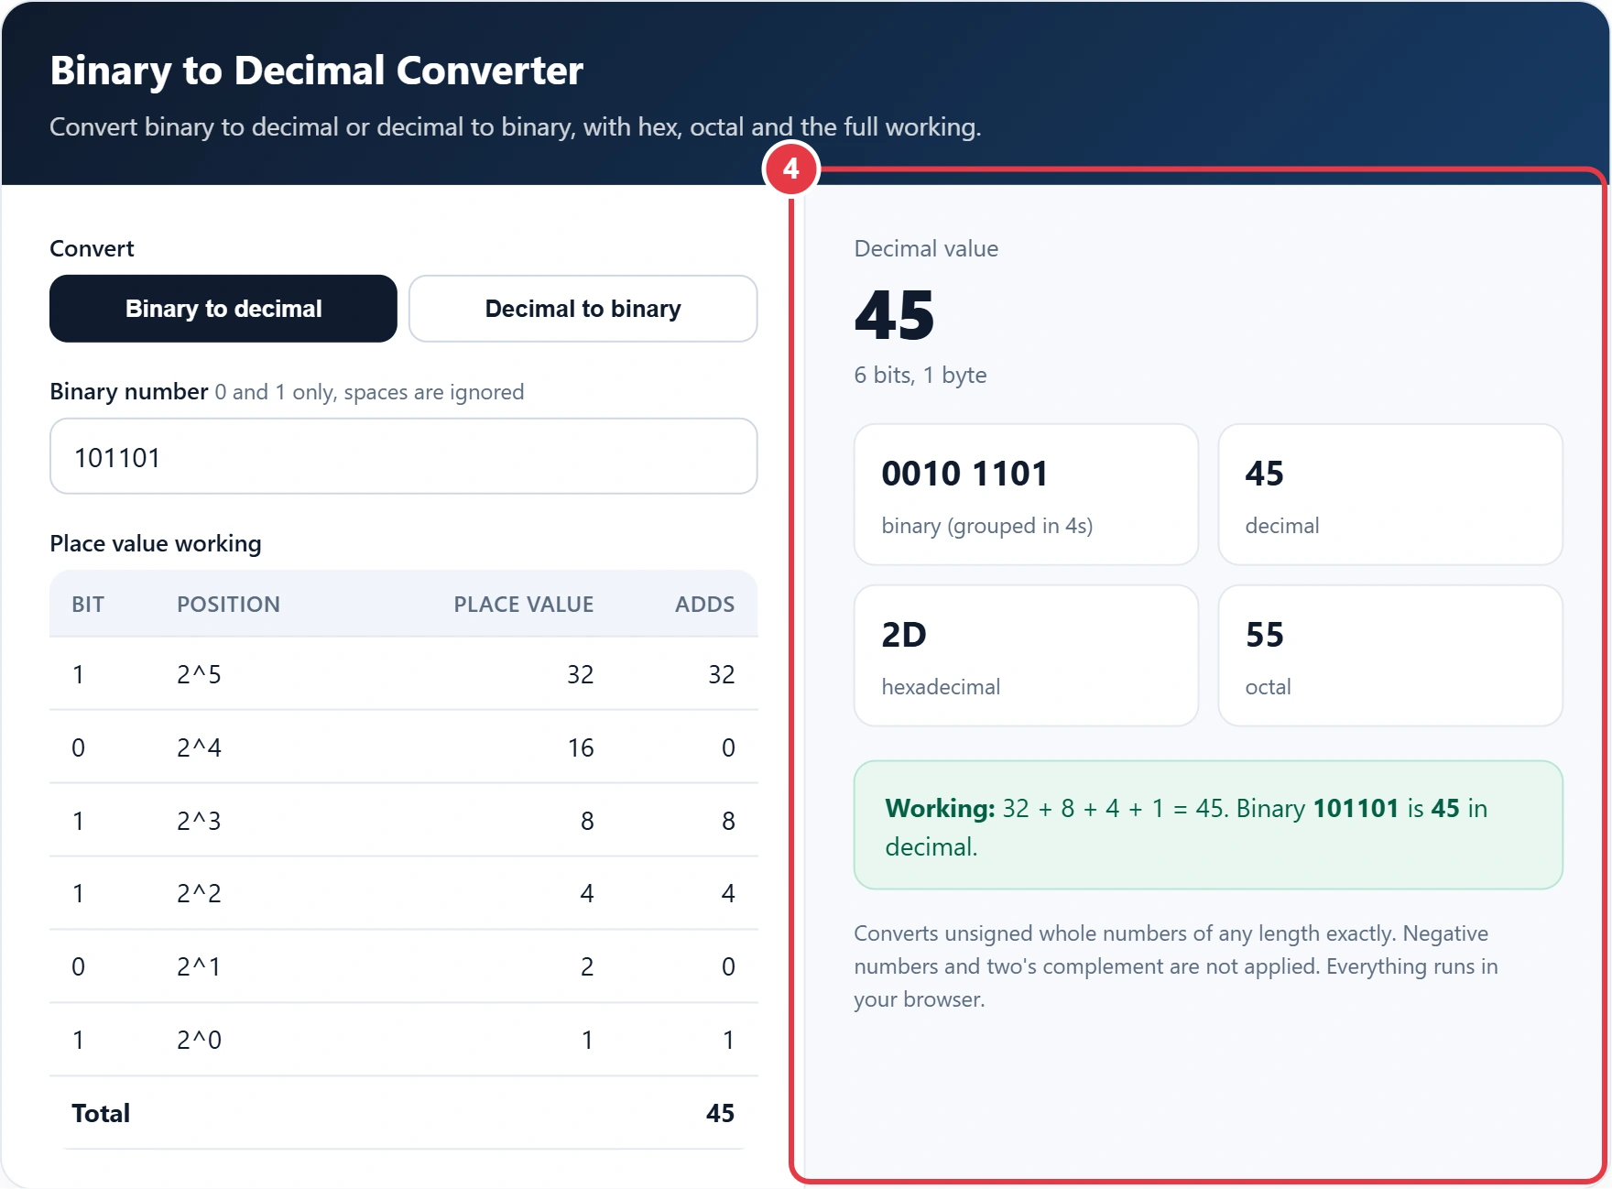Click the "Binary number" field label
Image resolution: width=1612 pixels, height=1189 pixels.
pyautogui.click(x=129, y=391)
